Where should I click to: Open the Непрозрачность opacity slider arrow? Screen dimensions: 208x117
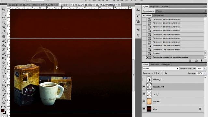click(204, 69)
